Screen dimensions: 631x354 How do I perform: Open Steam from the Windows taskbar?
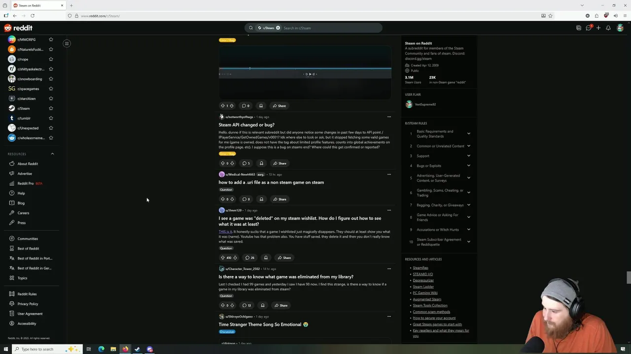click(138, 349)
